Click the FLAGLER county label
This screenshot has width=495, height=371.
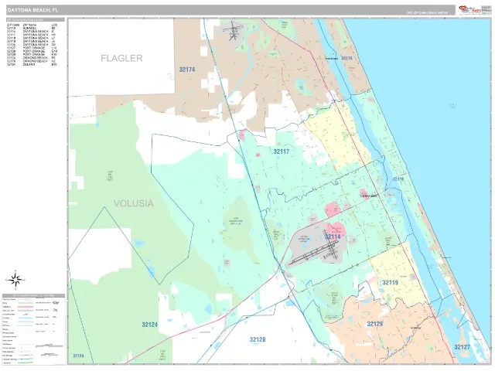click(x=121, y=59)
